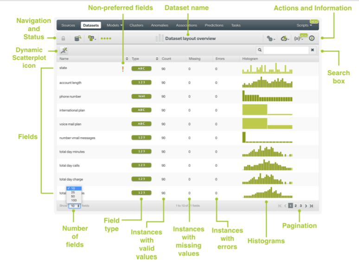359x262 pixels.
Task: Click the Count column header
Action: [166, 59]
